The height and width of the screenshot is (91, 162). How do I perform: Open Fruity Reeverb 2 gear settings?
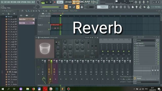pos(38,38)
